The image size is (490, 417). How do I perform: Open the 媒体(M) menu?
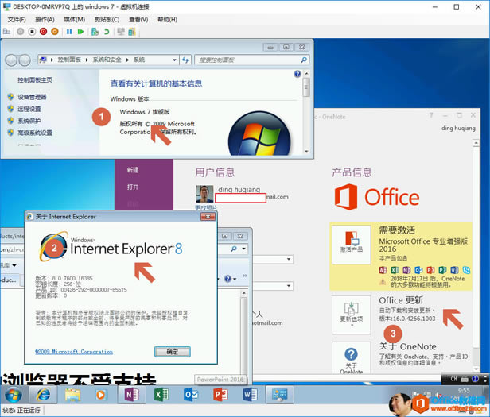point(75,20)
